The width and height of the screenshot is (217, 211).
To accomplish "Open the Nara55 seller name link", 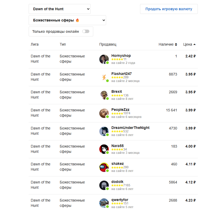I will 117,146.
